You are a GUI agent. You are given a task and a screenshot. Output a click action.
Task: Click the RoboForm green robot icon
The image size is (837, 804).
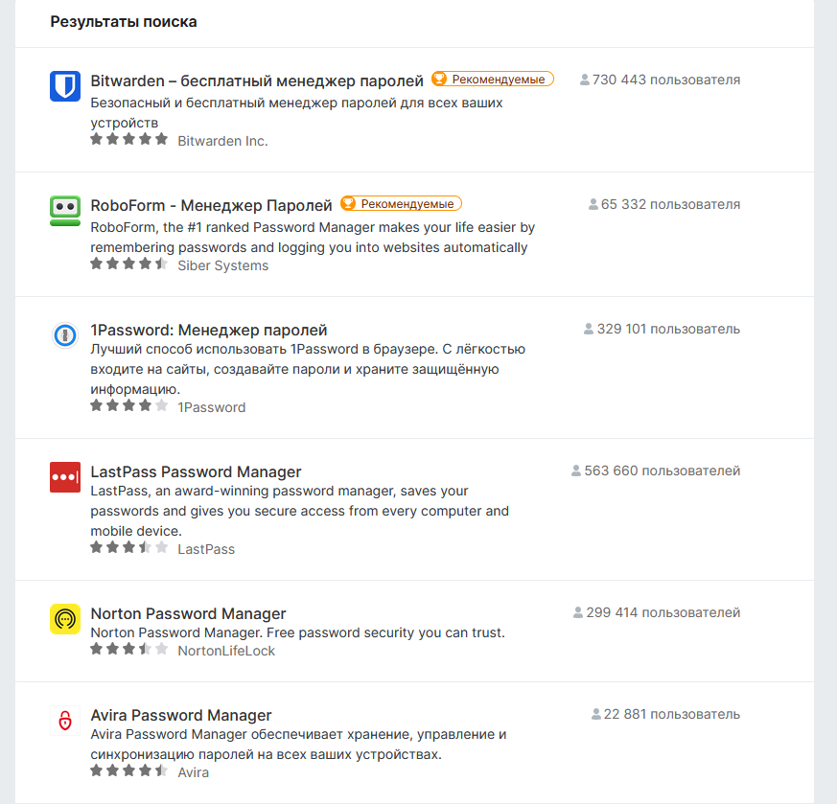coord(65,211)
